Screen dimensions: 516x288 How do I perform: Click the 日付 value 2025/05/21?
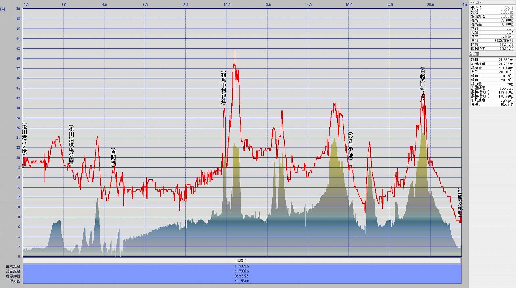pyautogui.click(x=504, y=40)
